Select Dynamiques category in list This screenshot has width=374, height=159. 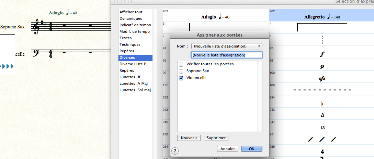tap(131, 18)
